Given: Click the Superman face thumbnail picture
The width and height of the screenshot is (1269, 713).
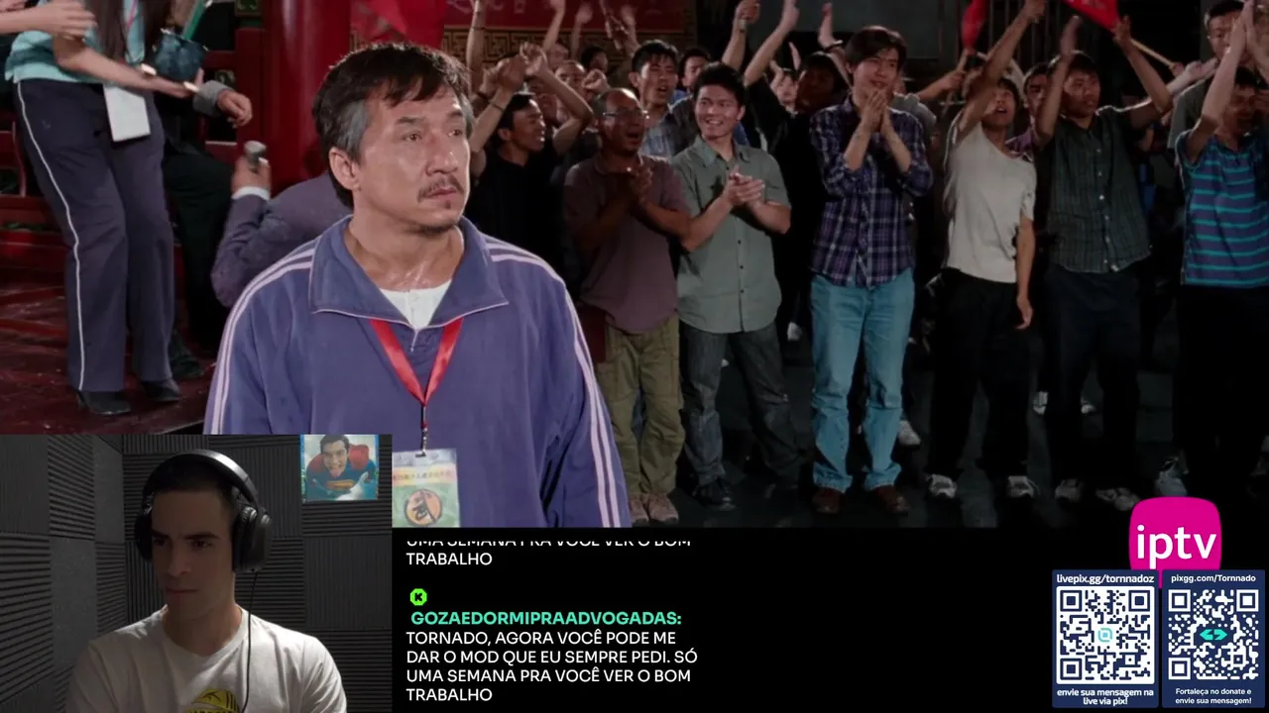Looking at the screenshot, I should click(x=339, y=467).
